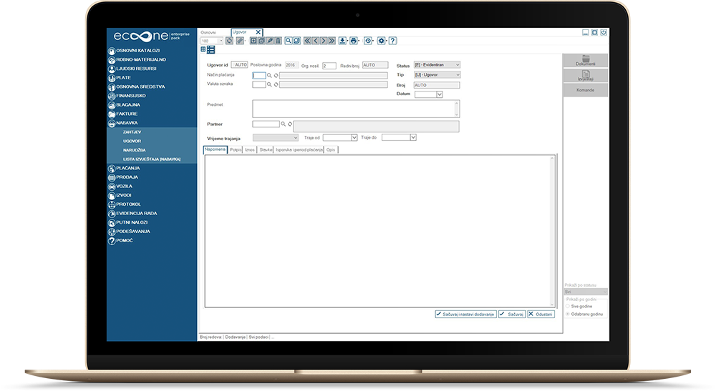Open the Dokumenti panel button
This screenshot has height=391, width=716.
[586, 61]
